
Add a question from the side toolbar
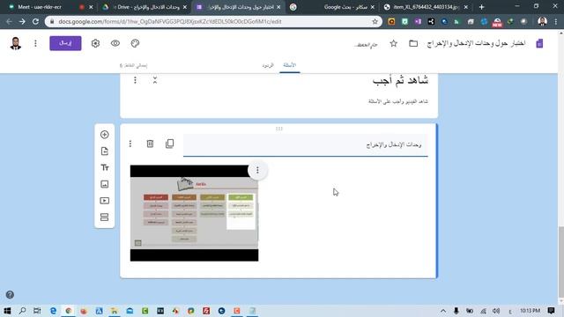pos(105,135)
